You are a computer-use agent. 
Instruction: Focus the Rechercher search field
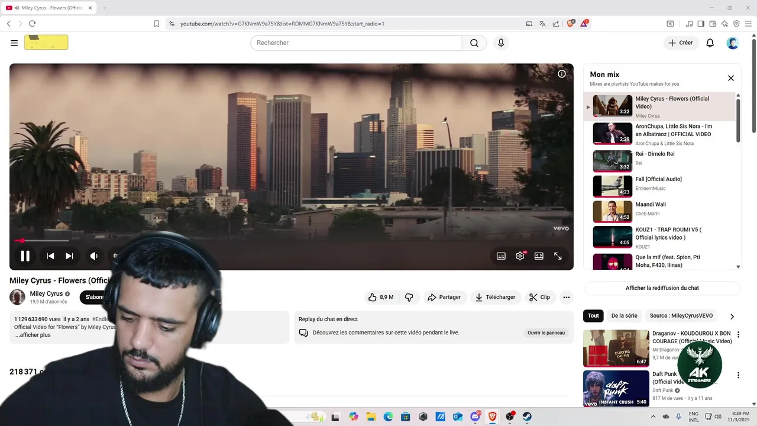(x=356, y=43)
